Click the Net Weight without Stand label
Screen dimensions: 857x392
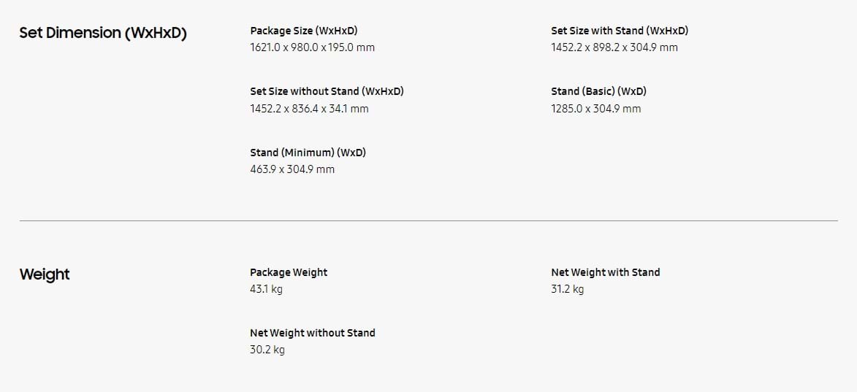click(x=312, y=333)
